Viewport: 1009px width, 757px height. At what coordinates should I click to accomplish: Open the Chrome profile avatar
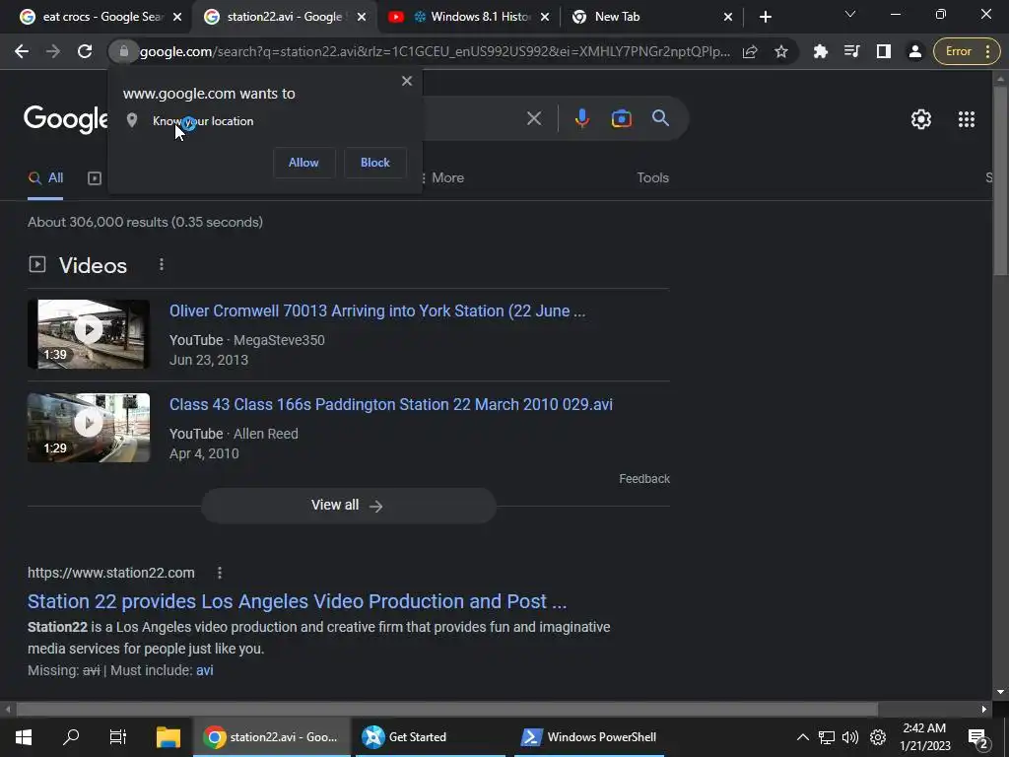coord(914,51)
